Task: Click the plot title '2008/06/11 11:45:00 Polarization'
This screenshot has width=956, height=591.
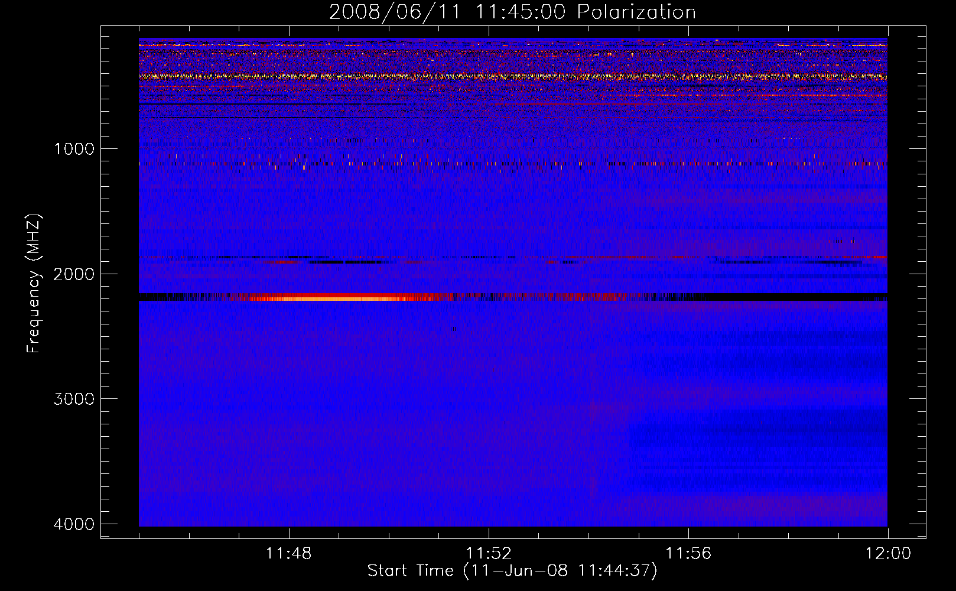Action: tap(512, 12)
